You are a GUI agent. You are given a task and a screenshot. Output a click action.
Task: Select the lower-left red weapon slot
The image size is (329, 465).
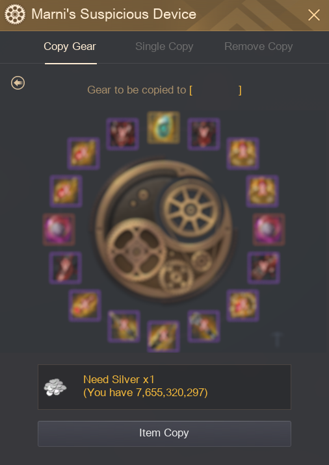point(65,268)
